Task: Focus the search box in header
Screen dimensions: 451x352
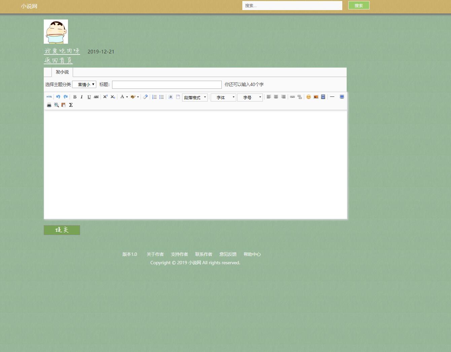Action: (292, 6)
